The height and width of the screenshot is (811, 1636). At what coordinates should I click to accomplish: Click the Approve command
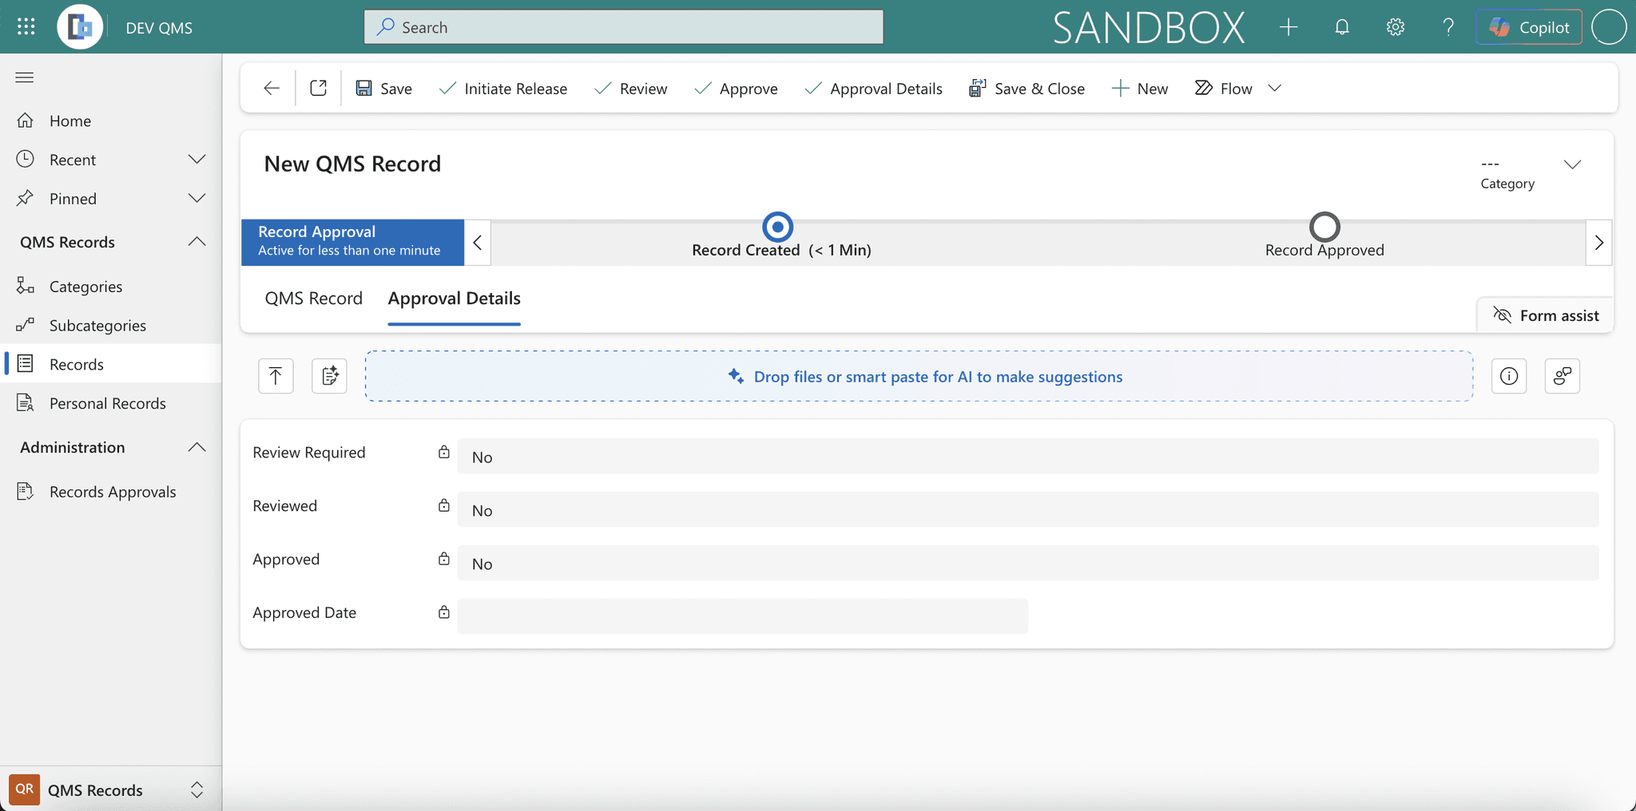[736, 88]
